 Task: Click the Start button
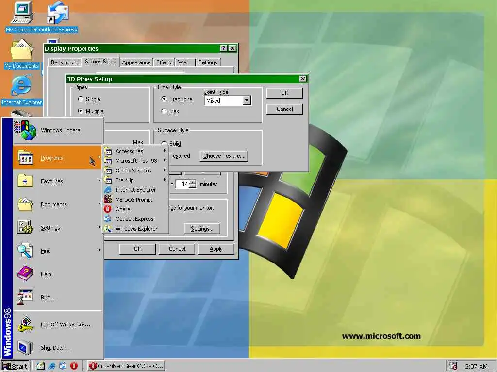15,366
